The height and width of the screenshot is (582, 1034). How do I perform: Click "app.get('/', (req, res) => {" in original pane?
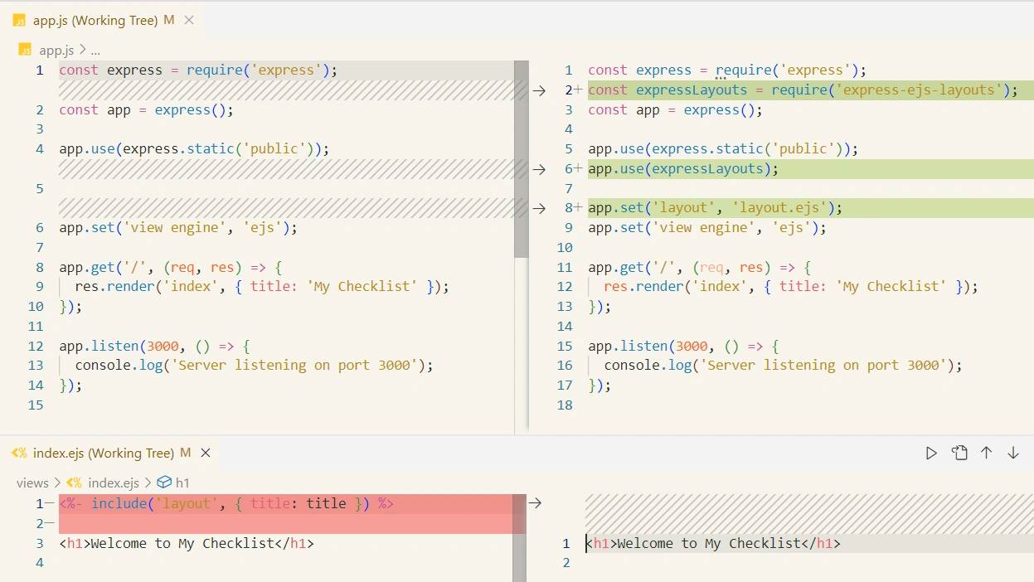(171, 268)
